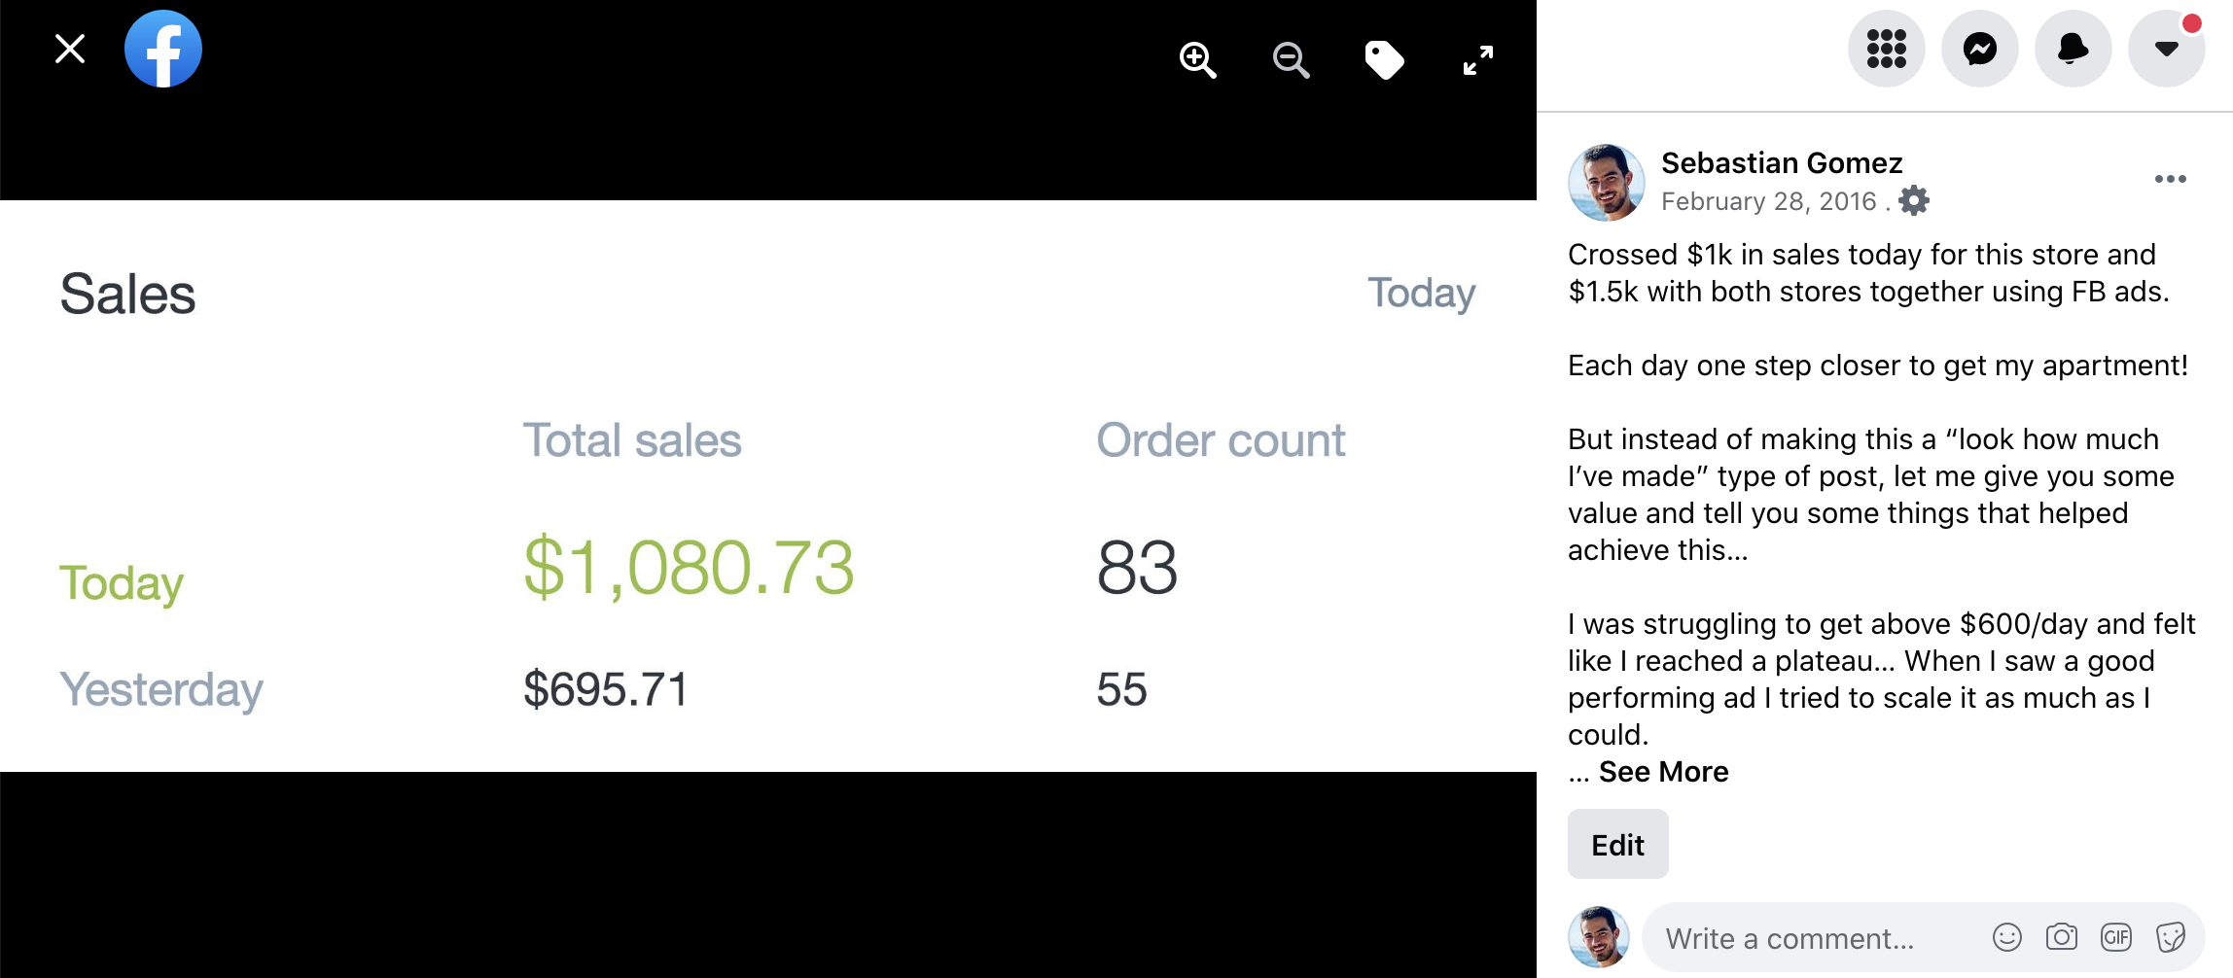Click the Edit button
Image resolution: width=2233 pixels, height=978 pixels.
coord(1617,845)
